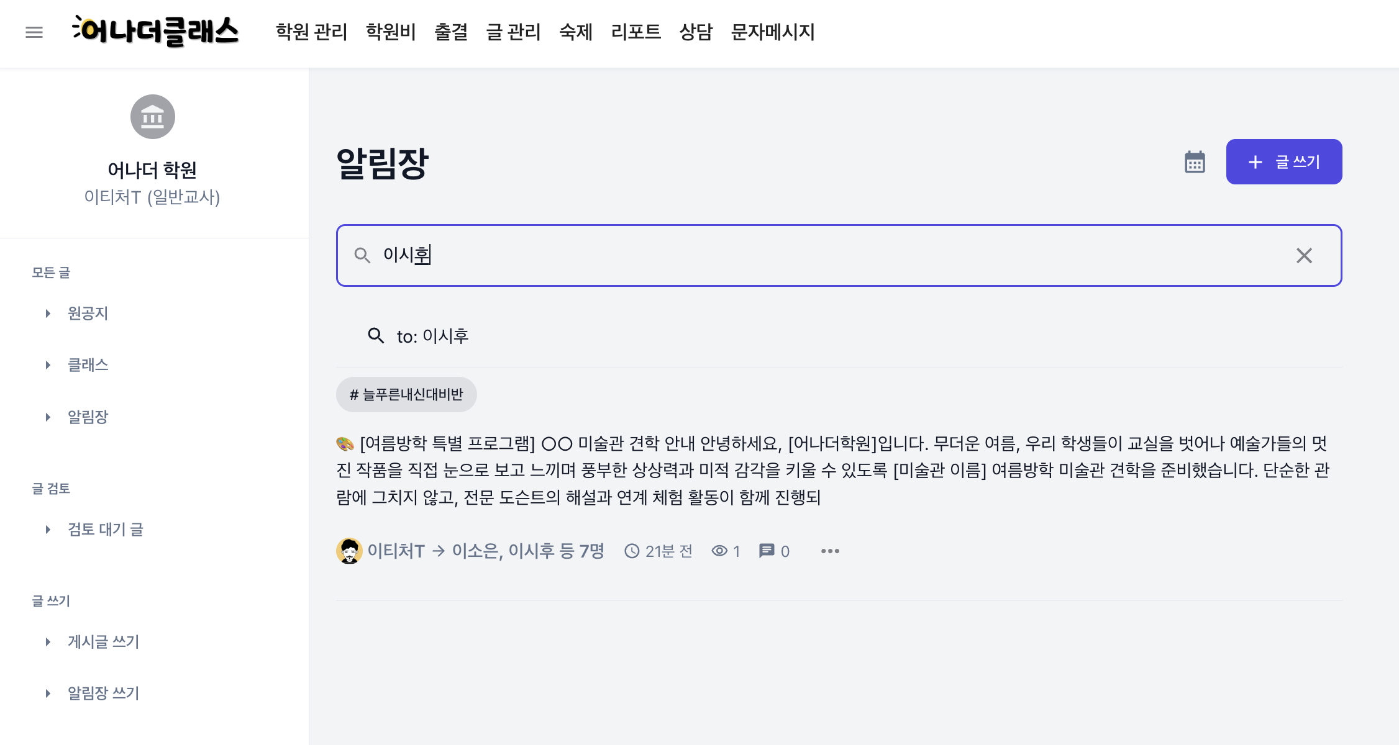
Task: Click the search icon beside 'to: 이시후'
Action: coord(376,336)
